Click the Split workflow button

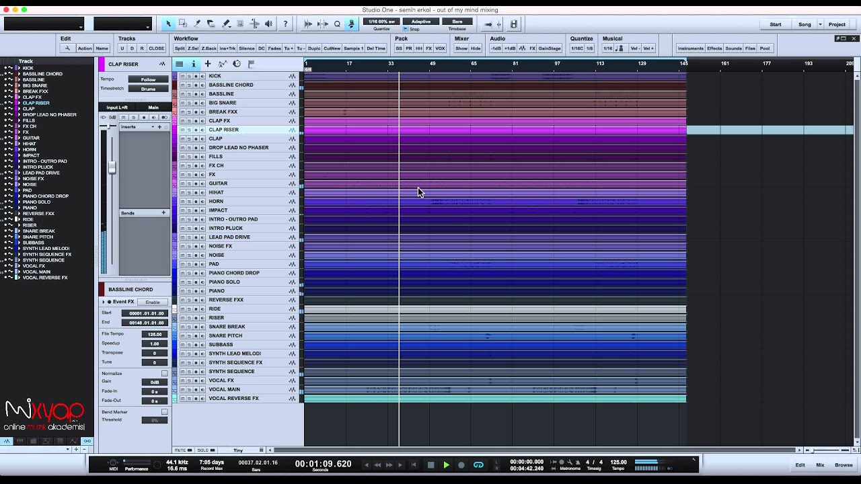coord(180,48)
